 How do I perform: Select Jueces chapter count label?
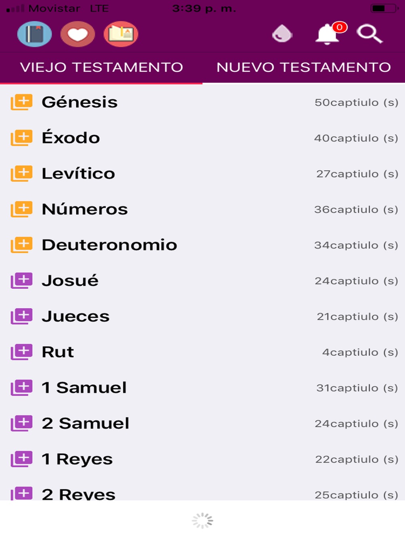[x=358, y=317]
